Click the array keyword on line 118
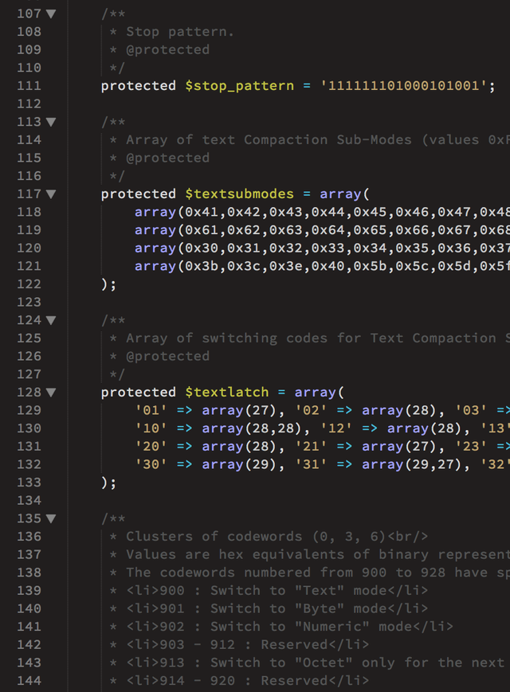 [155, 212]
